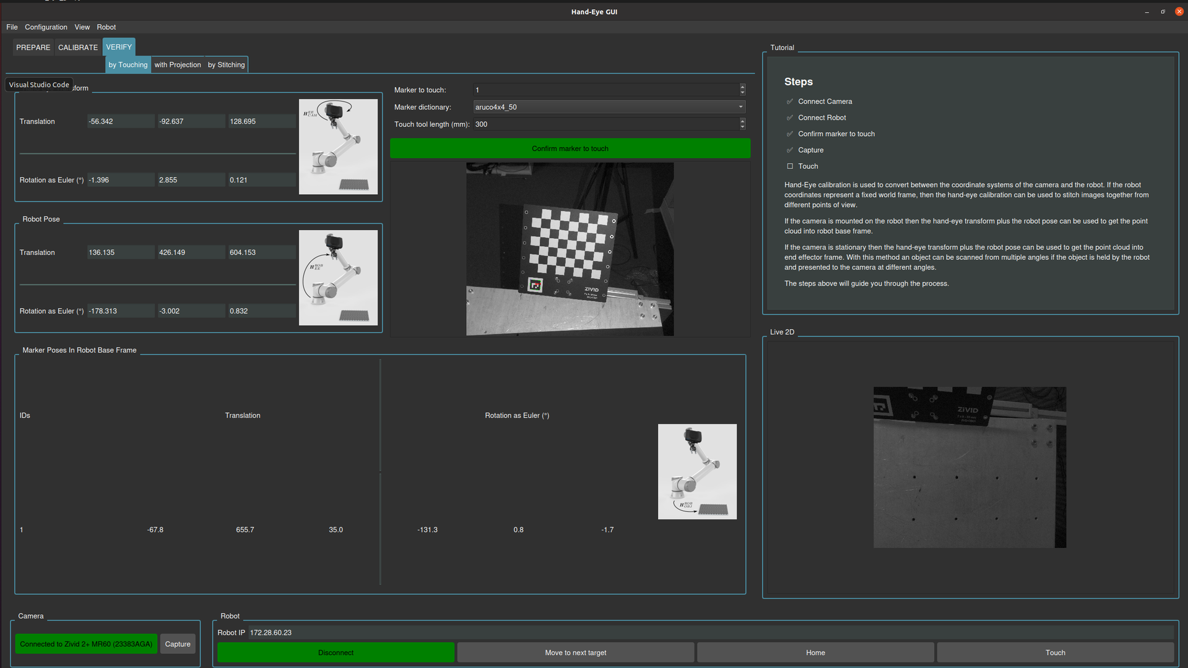1188x668 pixels.
Task: Open the Marker dictionary dropdown
Action: coord(609,107)
